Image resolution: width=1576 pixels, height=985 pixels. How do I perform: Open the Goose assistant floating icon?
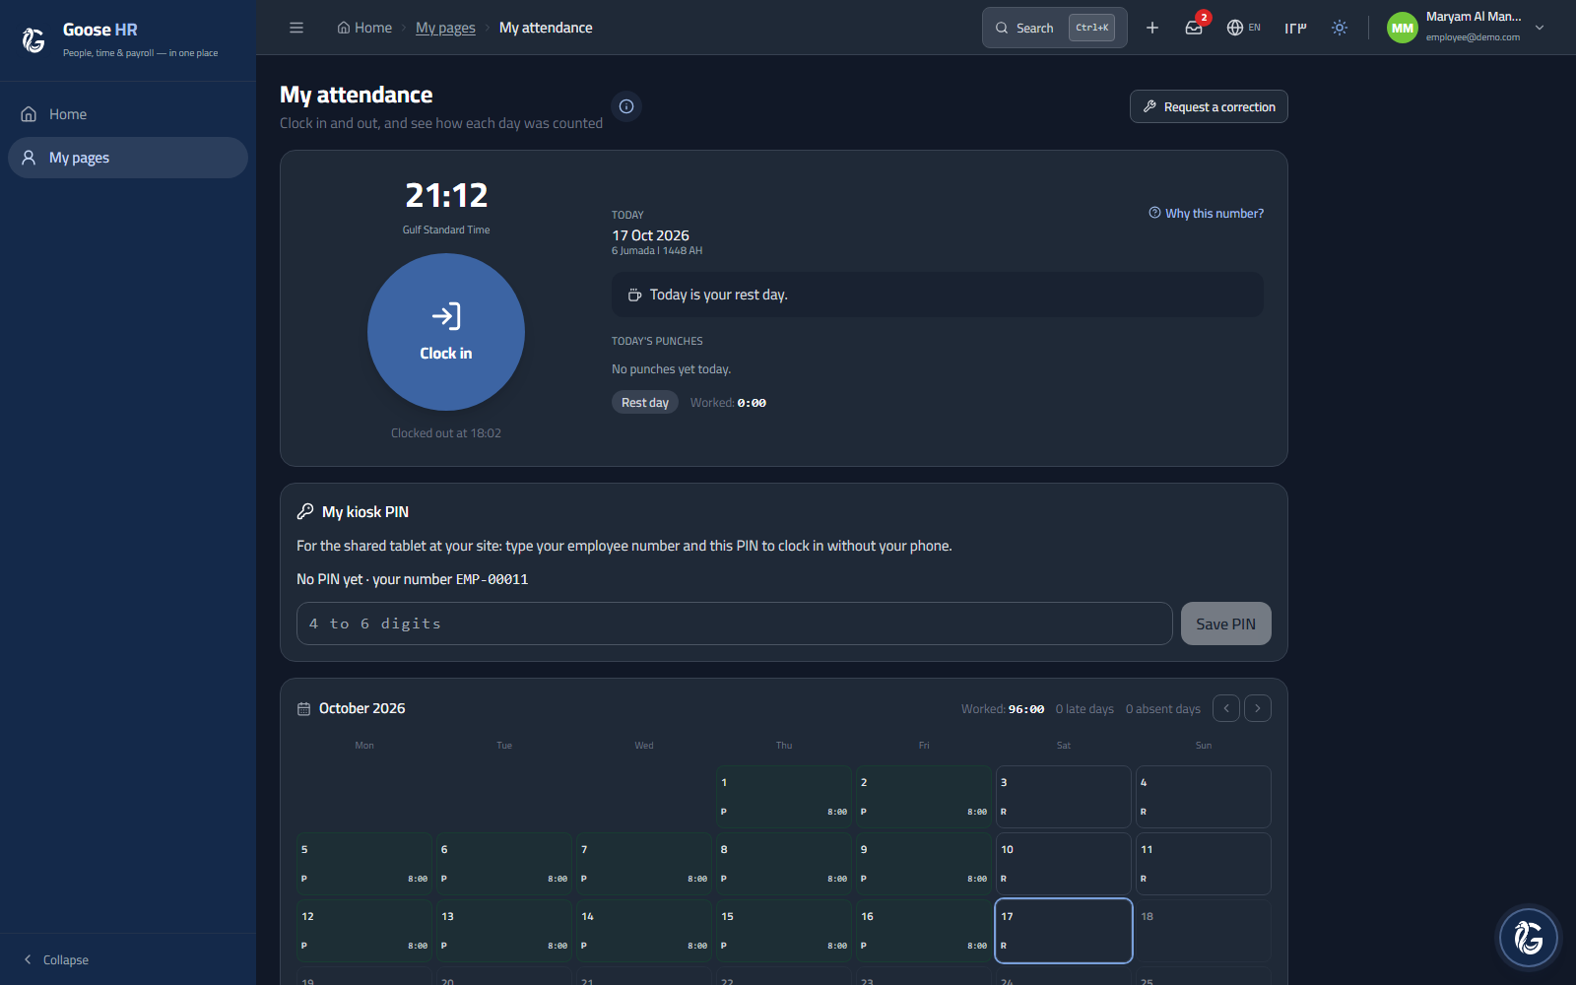tap(1529, 938)
